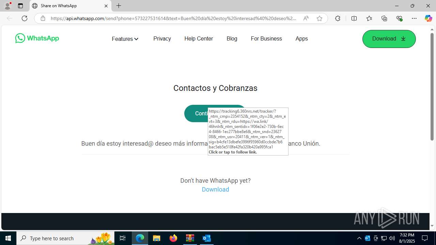Open the Favorites list
Screen dimensions: 436x245
(369, 18)
